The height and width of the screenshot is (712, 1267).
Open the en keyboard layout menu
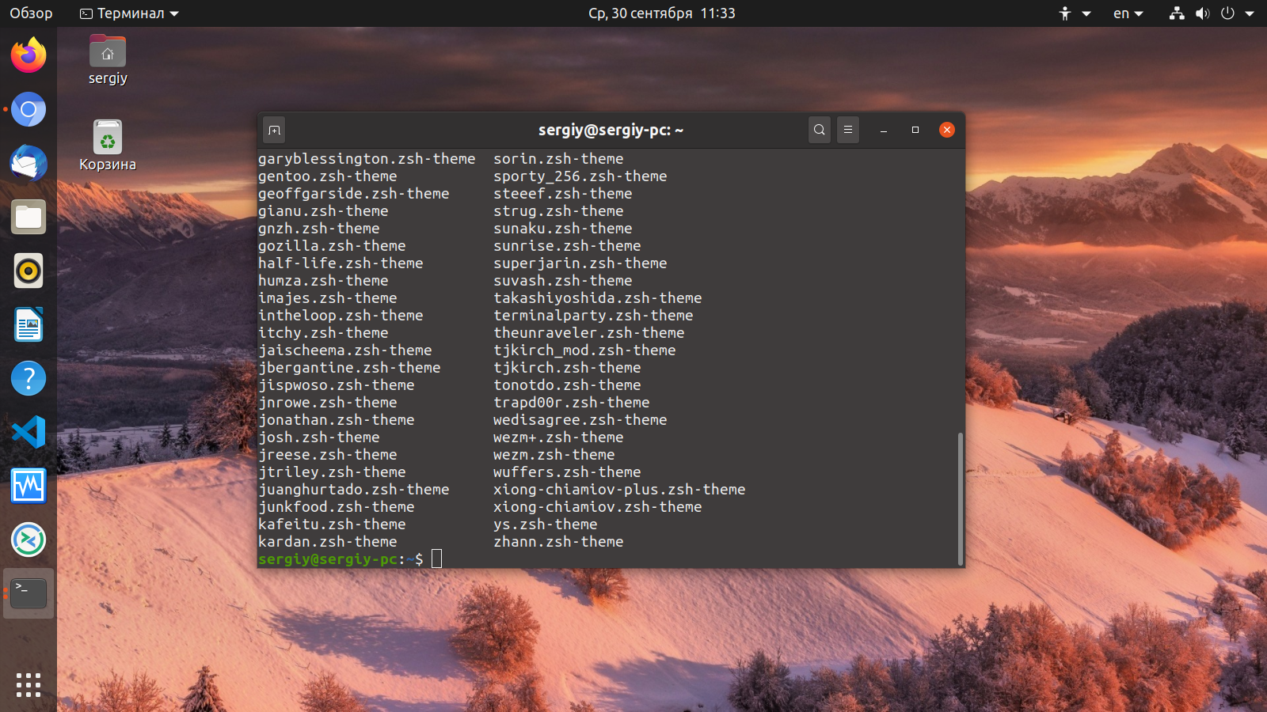tap(1128, 13)
